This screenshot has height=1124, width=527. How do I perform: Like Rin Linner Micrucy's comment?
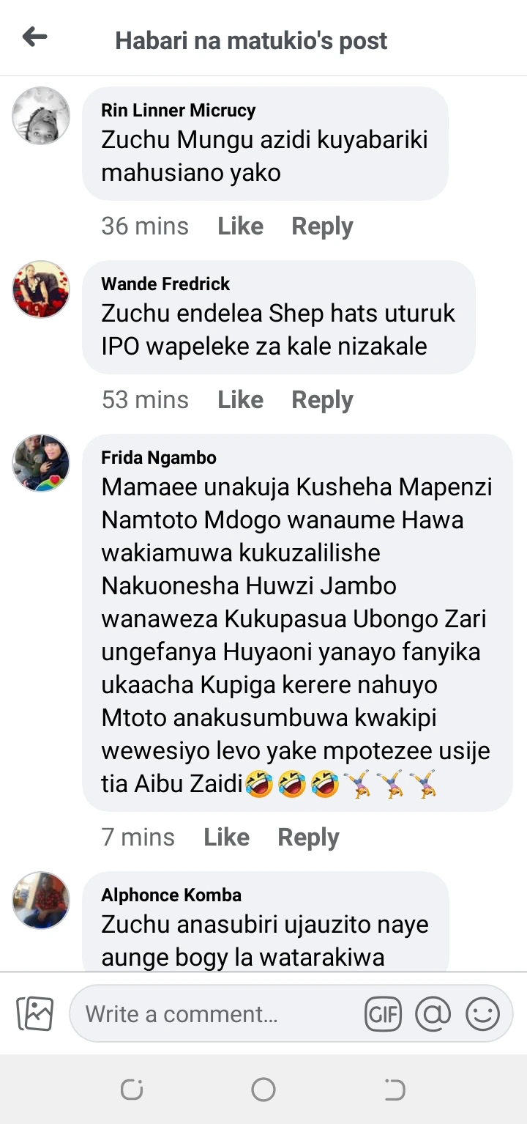click(x=240, y=226)
